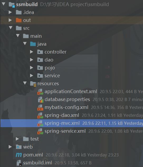Select the spring-service.xml file
The height and width of the screenshot is (167, 143).
coord(65,131)
